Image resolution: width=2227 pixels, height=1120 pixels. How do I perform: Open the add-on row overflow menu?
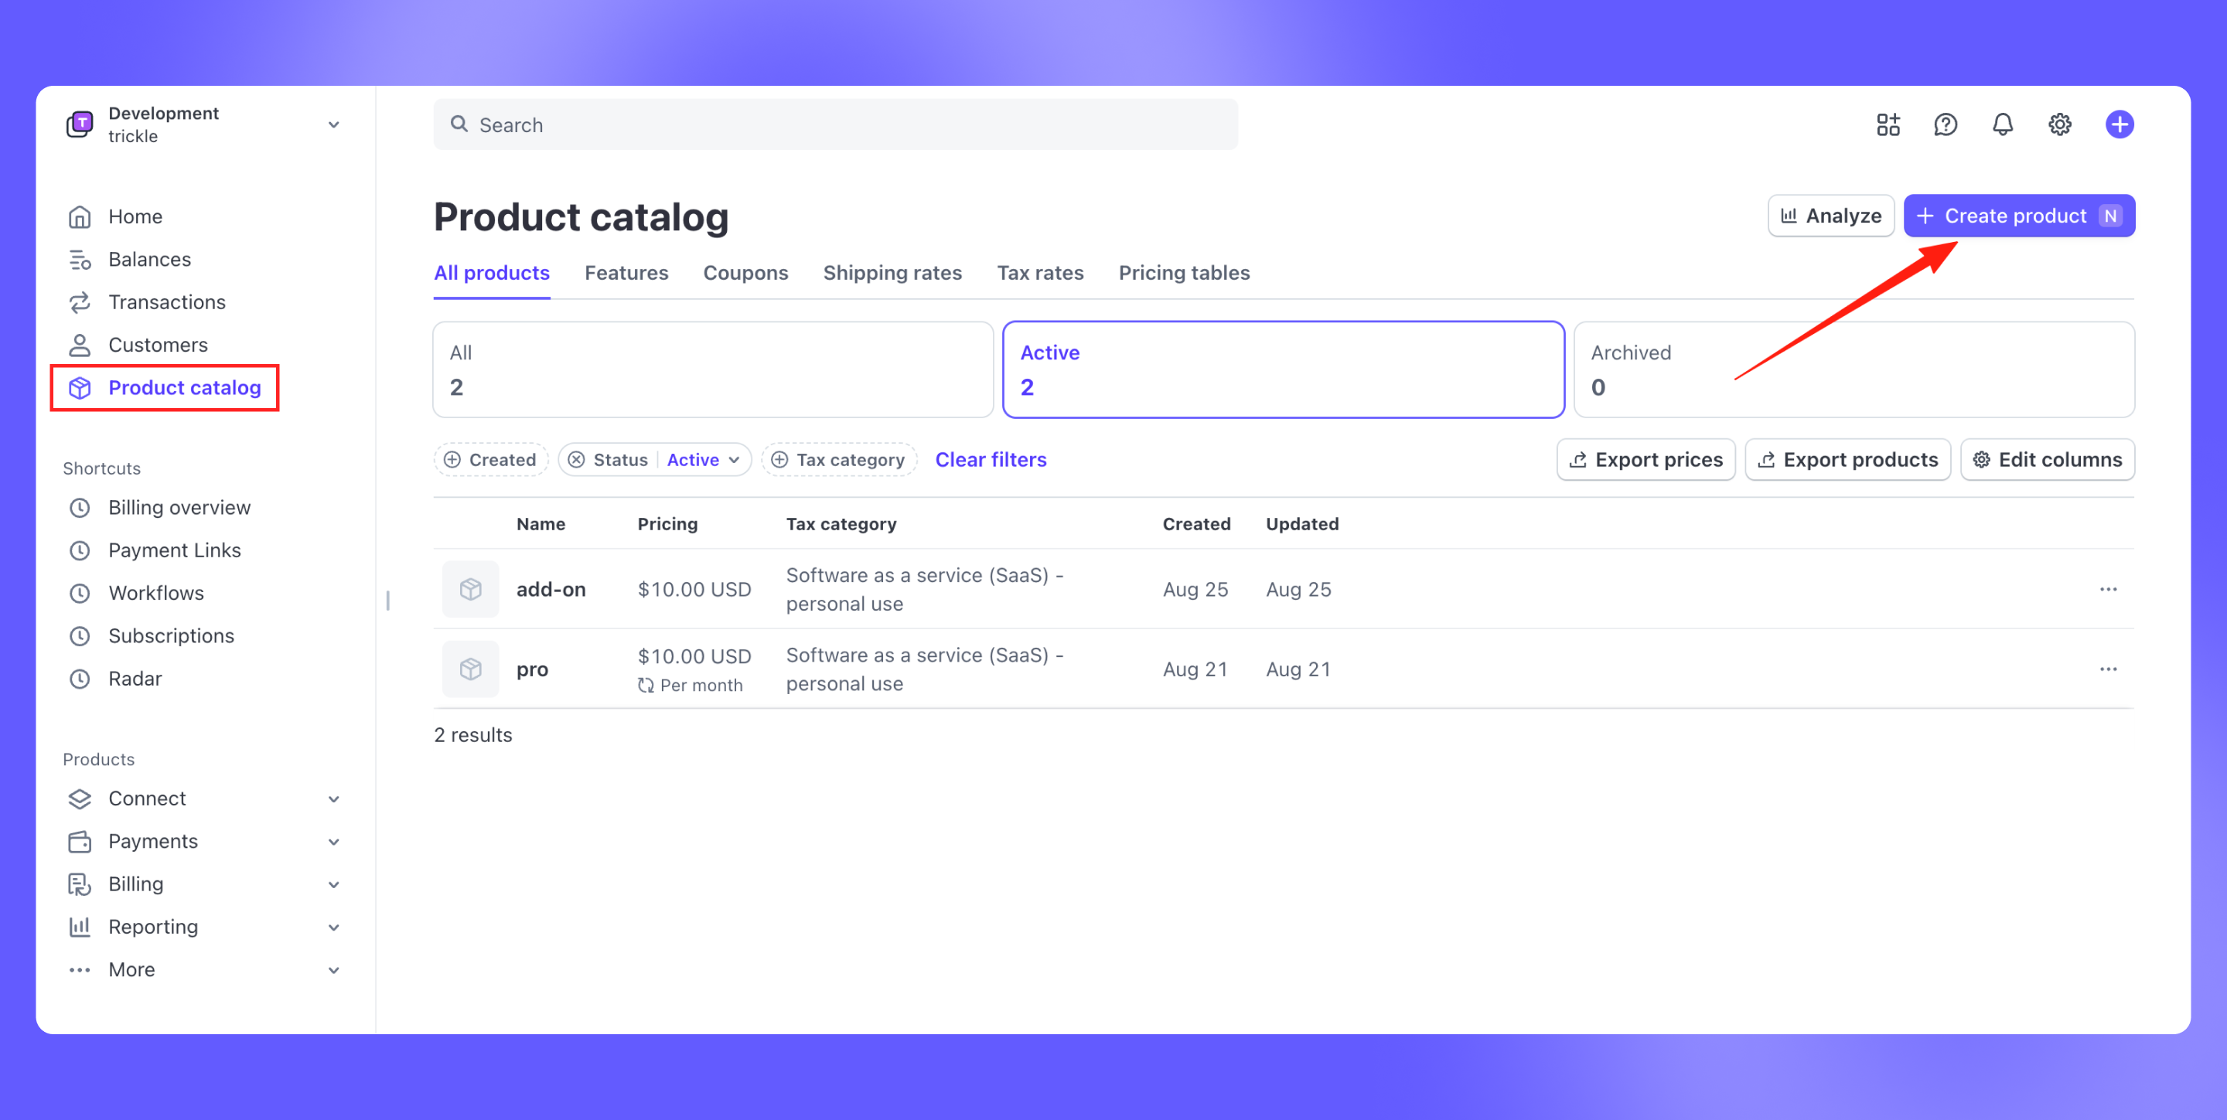tap(2108, 590)
